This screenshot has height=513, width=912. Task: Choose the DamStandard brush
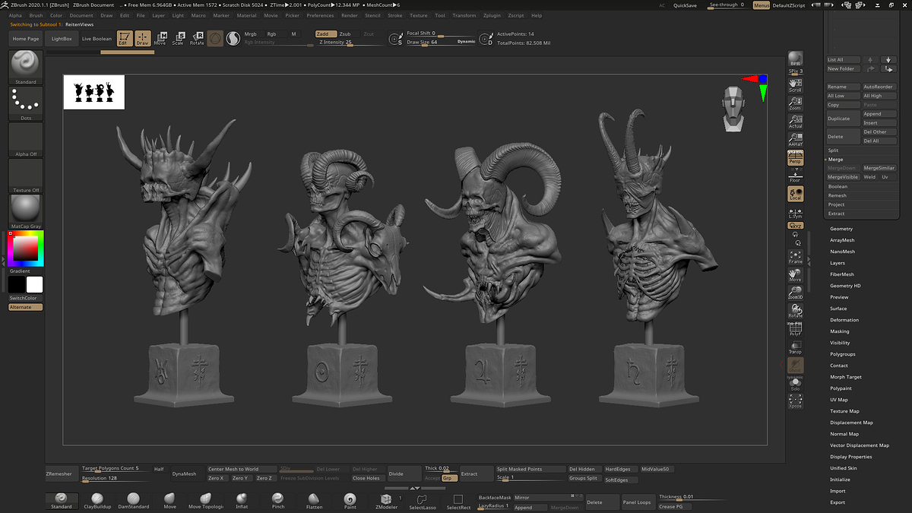tap(134, 499)
